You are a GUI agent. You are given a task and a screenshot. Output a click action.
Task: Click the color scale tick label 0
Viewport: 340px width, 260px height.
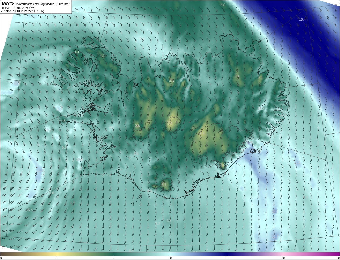coord(1,258)
